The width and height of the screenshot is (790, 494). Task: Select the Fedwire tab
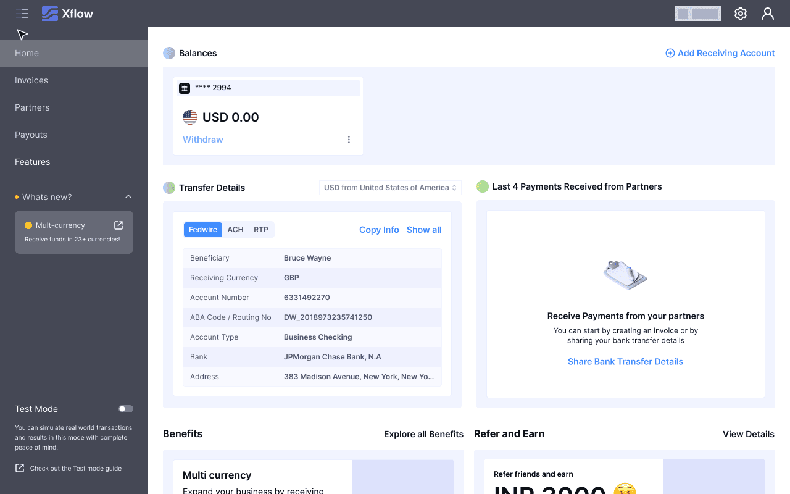point(203,230)
